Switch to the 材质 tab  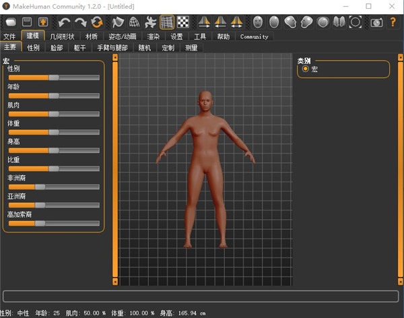click(x=92, y=36)
